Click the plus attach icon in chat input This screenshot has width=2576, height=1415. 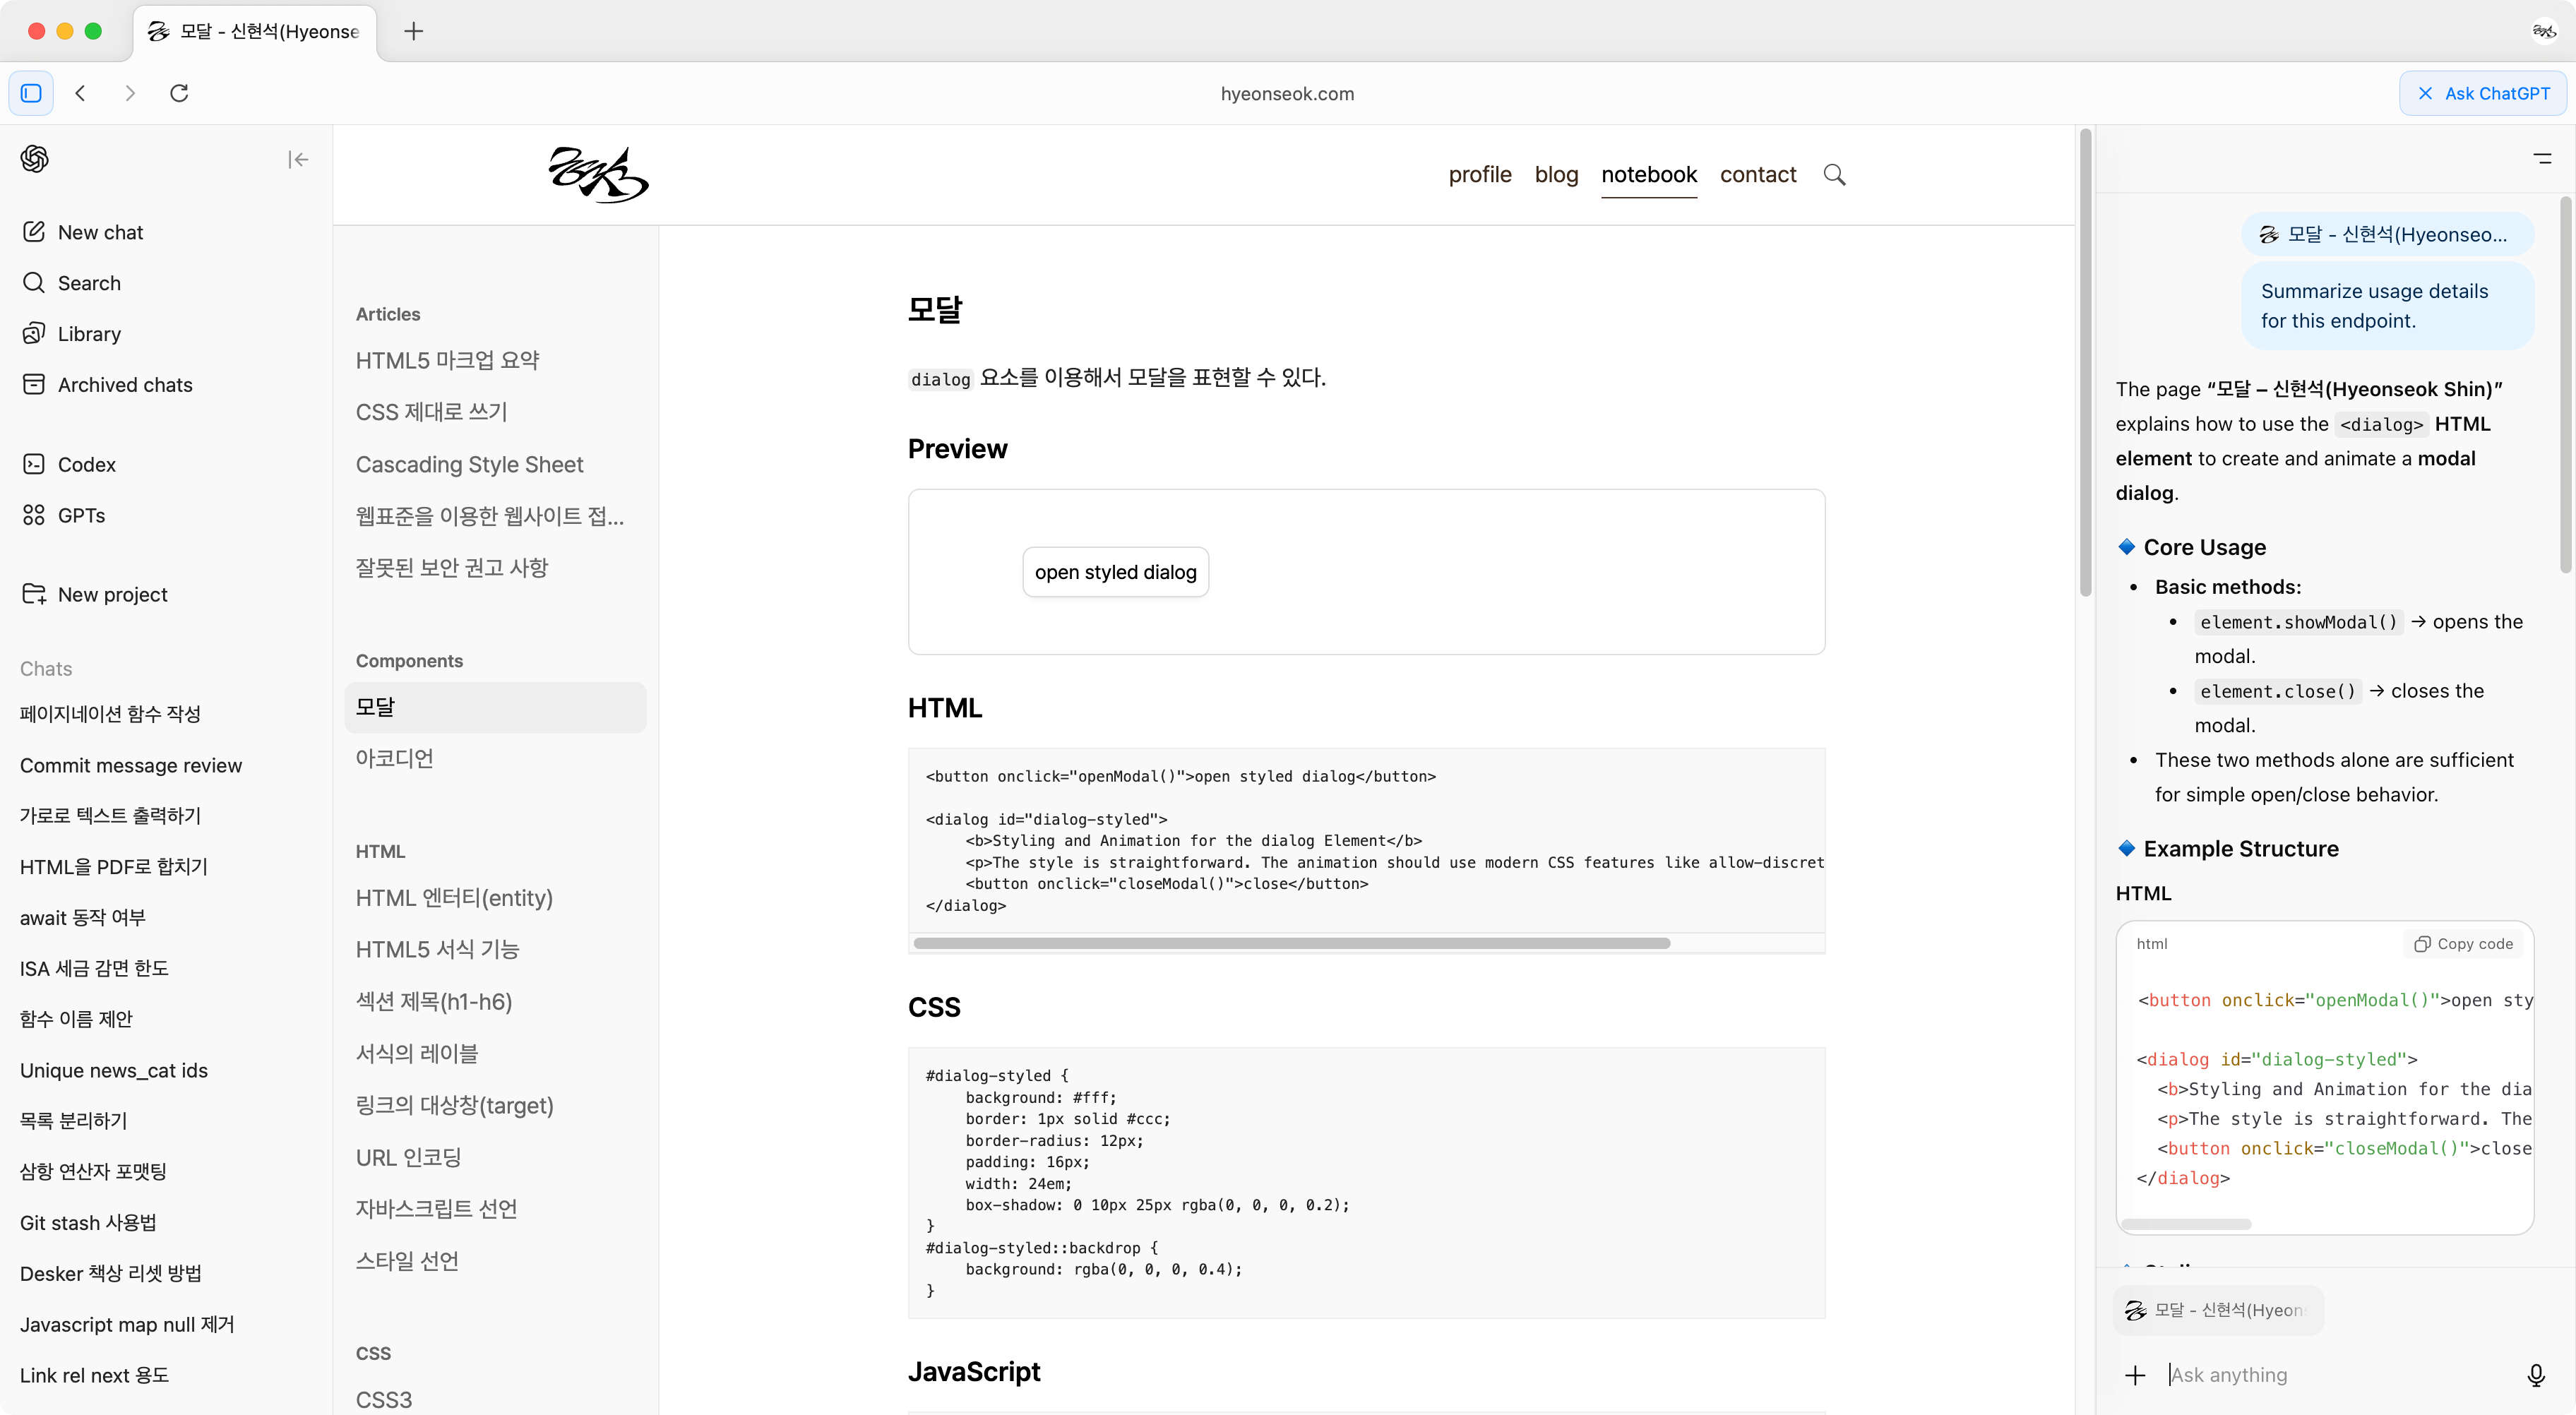tap(2135, 1375)
